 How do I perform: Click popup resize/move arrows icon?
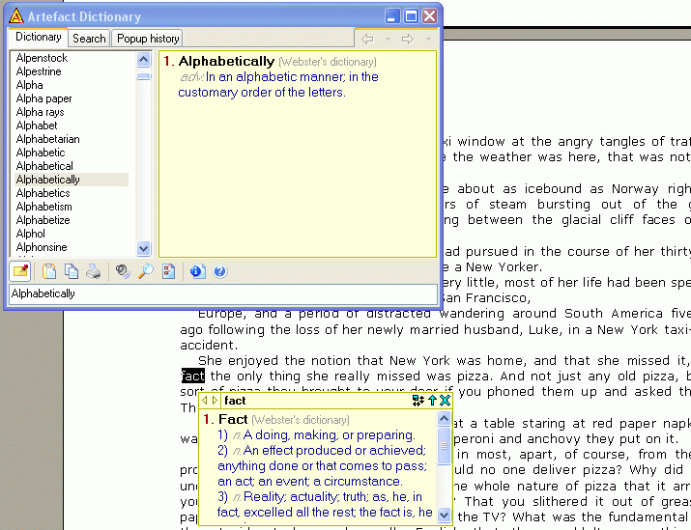[x=418, y=400]
